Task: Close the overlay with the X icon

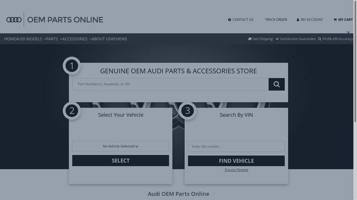Action: click(348, 33)
